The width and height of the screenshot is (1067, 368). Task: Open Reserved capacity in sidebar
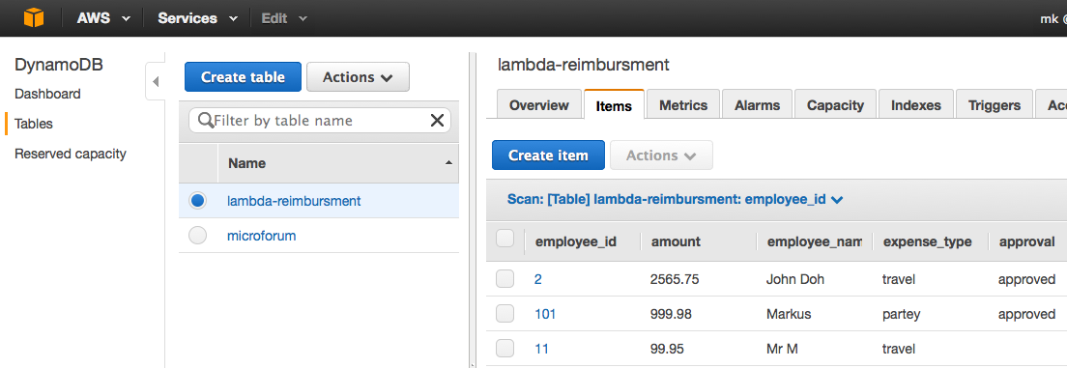[x=71, y=154]
